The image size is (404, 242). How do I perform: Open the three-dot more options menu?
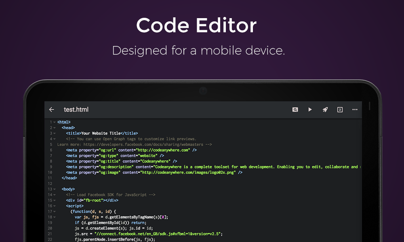[355, 110]
